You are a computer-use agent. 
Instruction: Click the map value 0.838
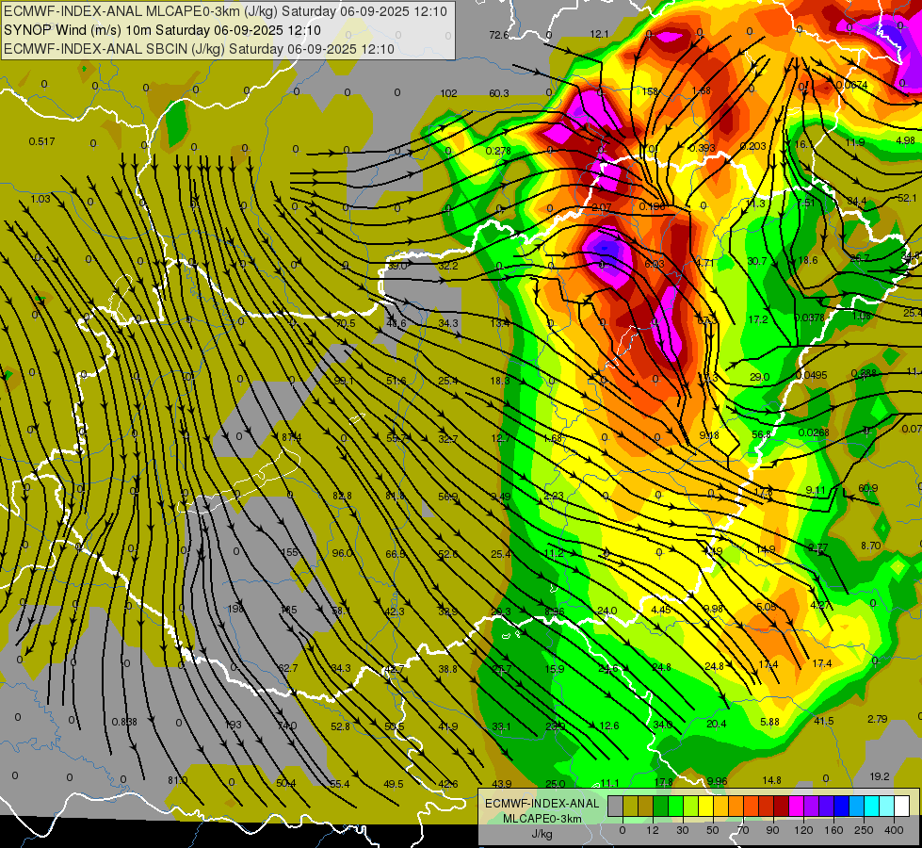(124, 722)
